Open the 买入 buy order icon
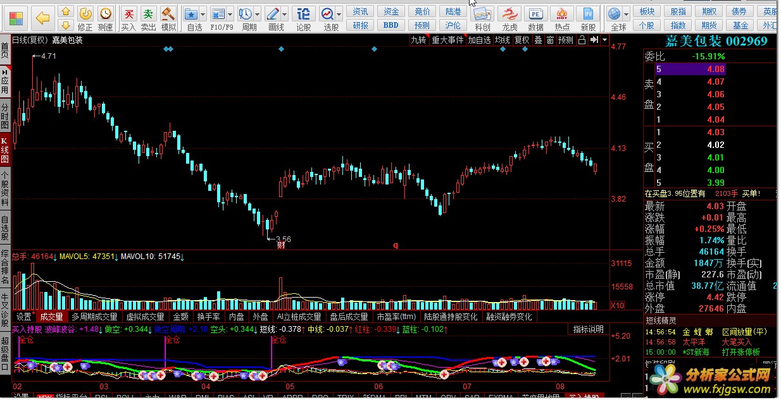 coord(128,19)
